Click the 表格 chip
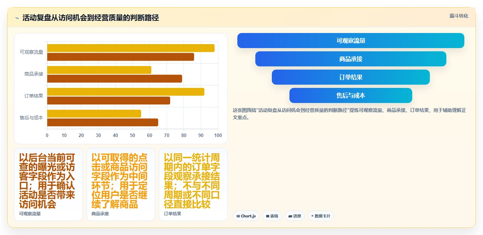The height and width of the screenshot is (235, 483). tap(272, 216)
